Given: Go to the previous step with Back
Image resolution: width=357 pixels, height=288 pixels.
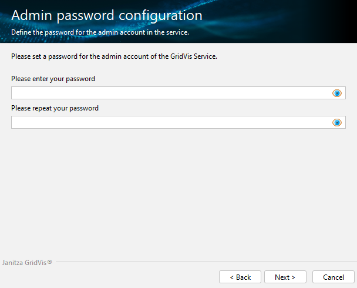Looking at the screenshot, I should [240, 277].
